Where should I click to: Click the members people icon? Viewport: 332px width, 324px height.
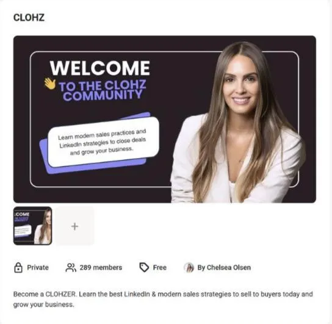(71, 267)
